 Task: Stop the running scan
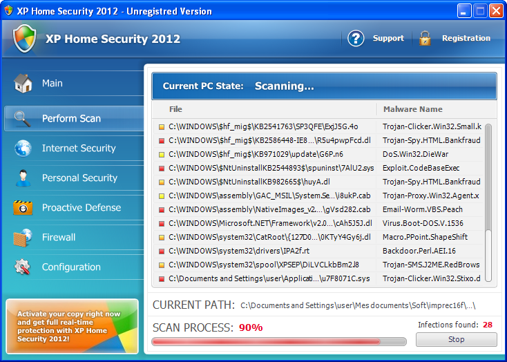[456, 340]
